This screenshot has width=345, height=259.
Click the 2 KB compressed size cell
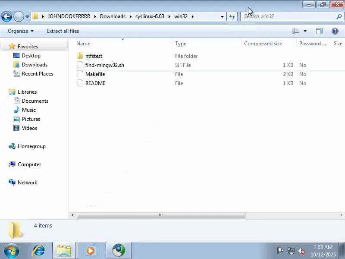(288, 74)
